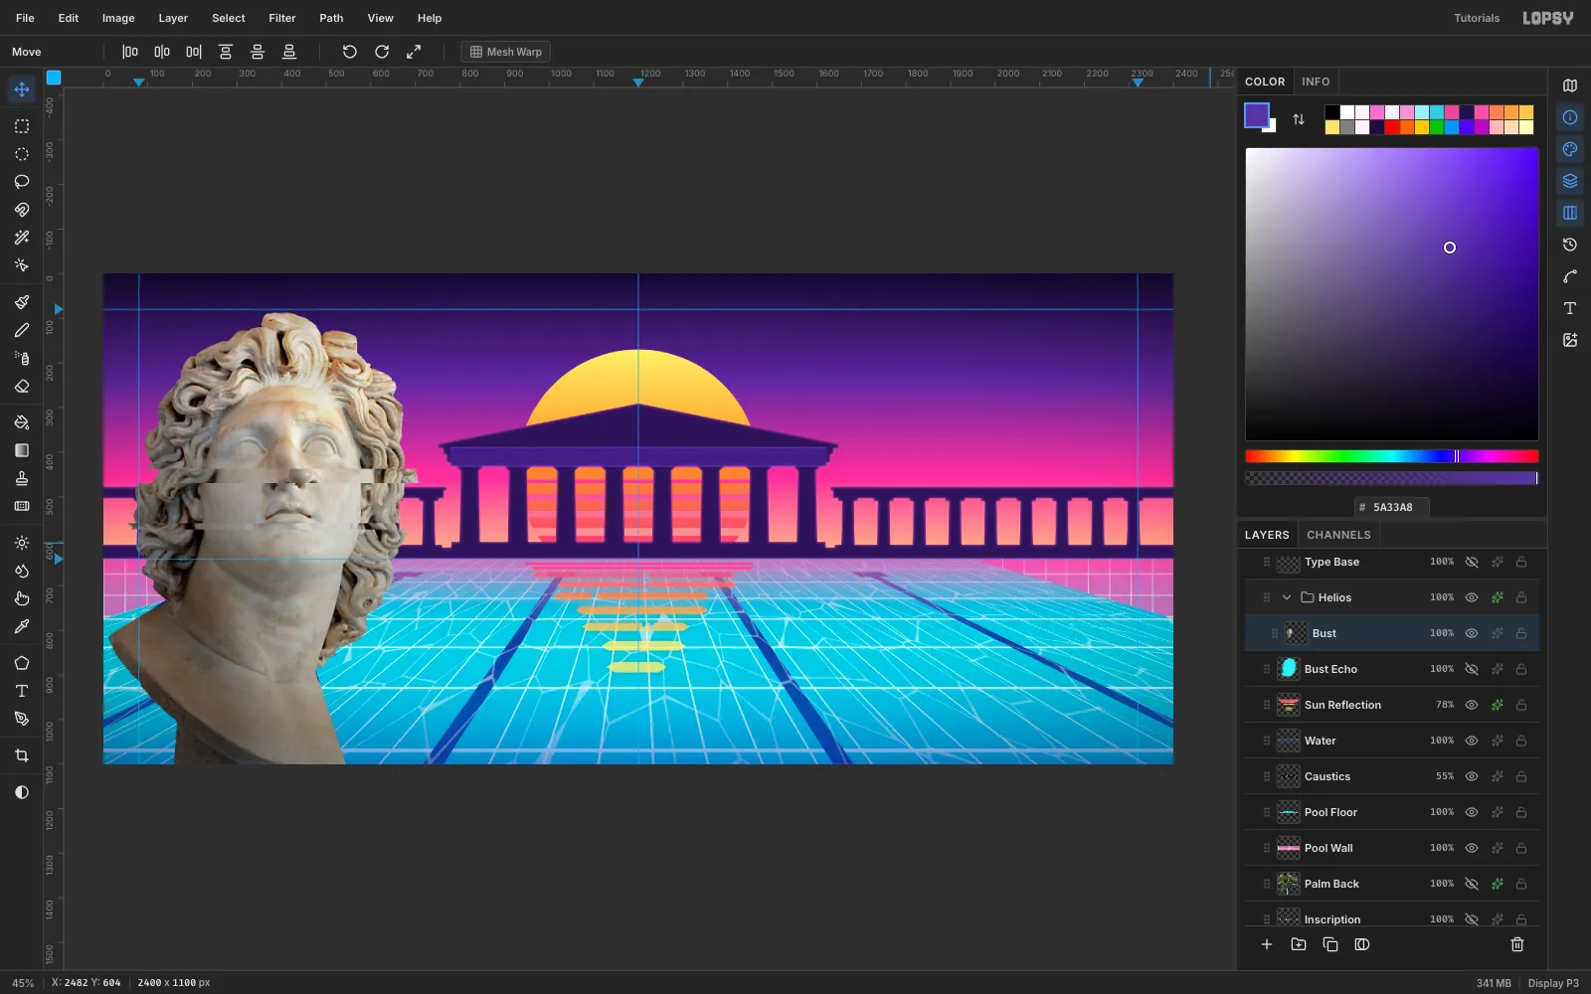Collapse the Helios layer group
The height and width of the screenshot is (994, 1591).
pos(1287,597)
